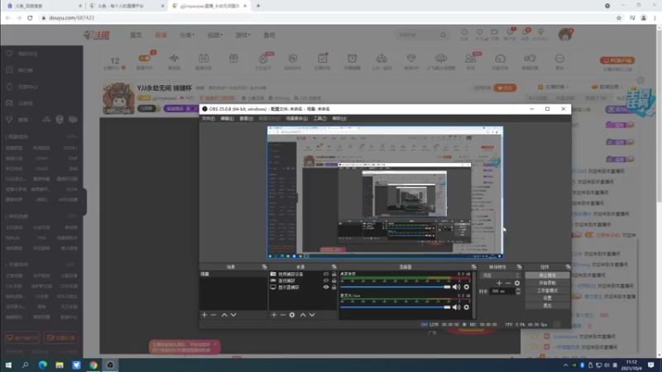The image size is (662, 372).
Task: Pop out the transitions dock panel
Action: pos(520,267)
